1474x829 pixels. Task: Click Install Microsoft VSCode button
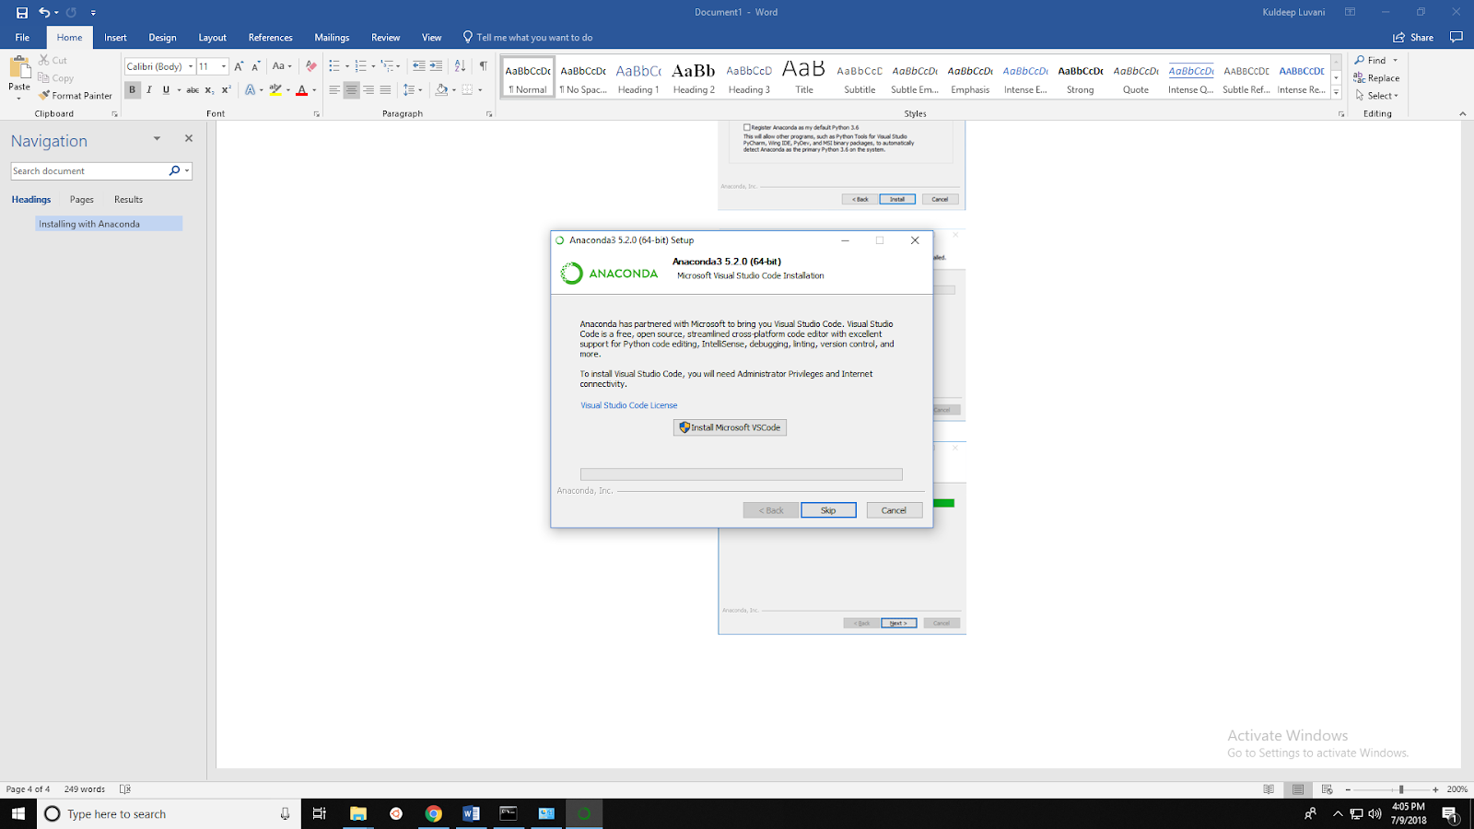(730, 427)
